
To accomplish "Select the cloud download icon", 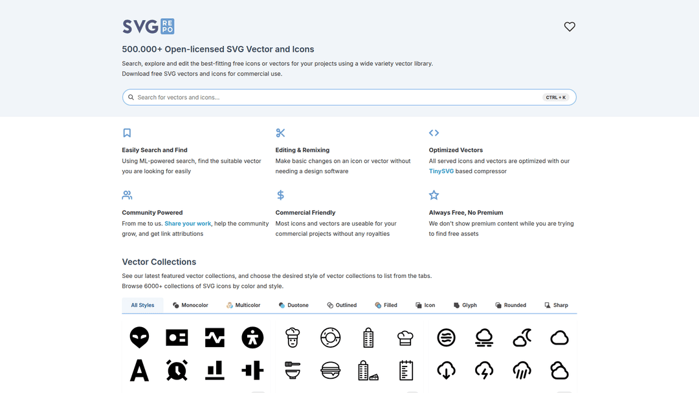I will (x=446, y=370).
